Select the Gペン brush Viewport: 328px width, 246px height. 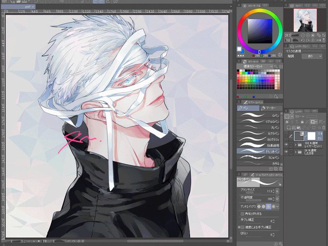259,115
